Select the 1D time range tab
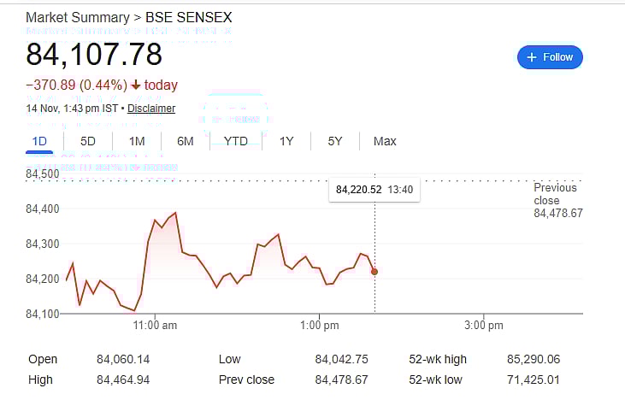 coord(39,141)
